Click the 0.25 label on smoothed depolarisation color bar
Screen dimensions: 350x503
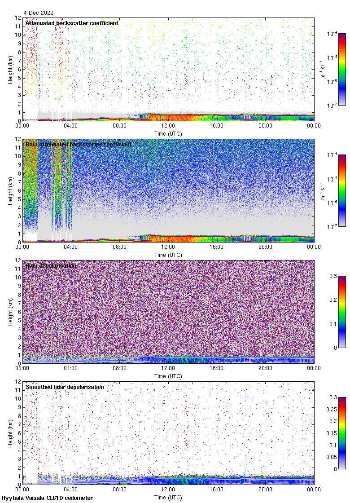coord(332,409)
